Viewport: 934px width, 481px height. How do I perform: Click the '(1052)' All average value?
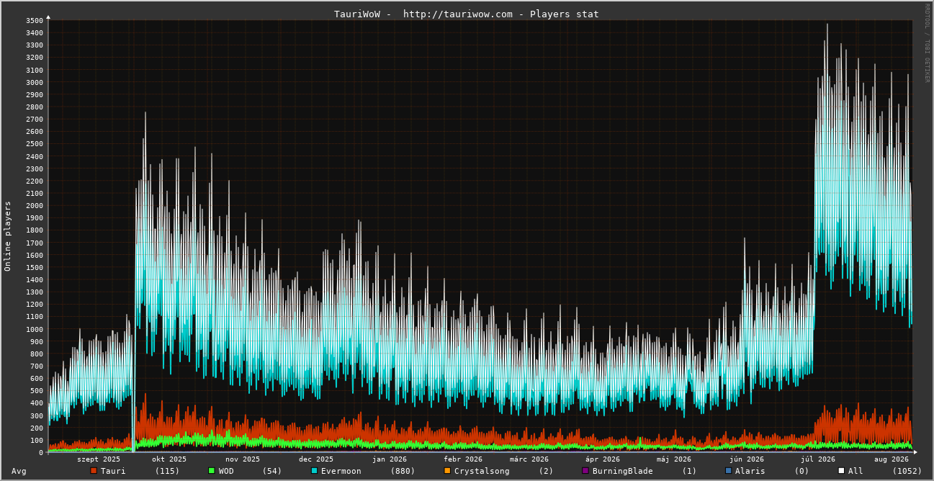click(x=907, y=471)
